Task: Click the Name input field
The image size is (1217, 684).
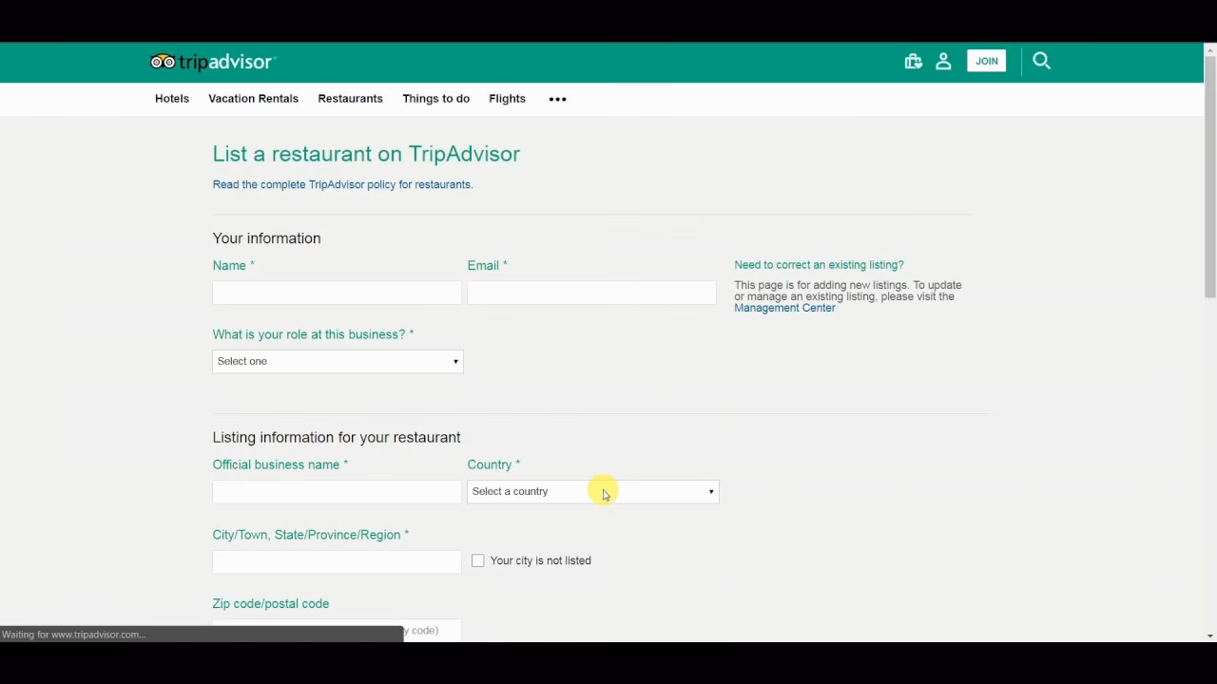Action: [x=337, y=293]
